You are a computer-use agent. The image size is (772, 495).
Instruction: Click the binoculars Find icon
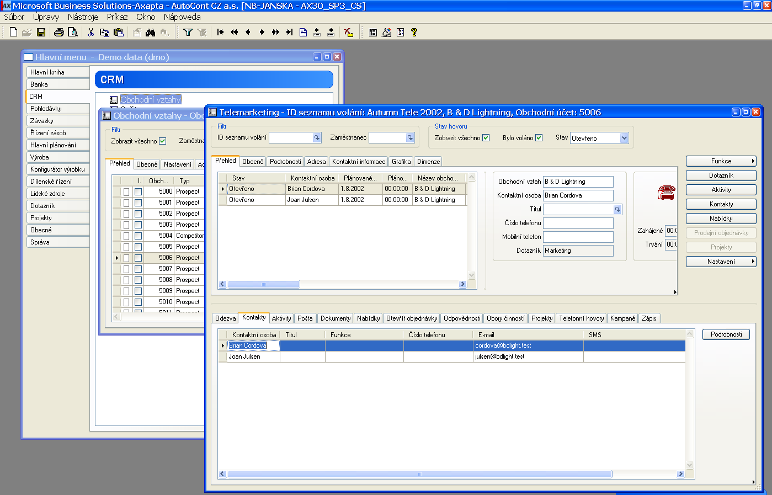(150, 32)
